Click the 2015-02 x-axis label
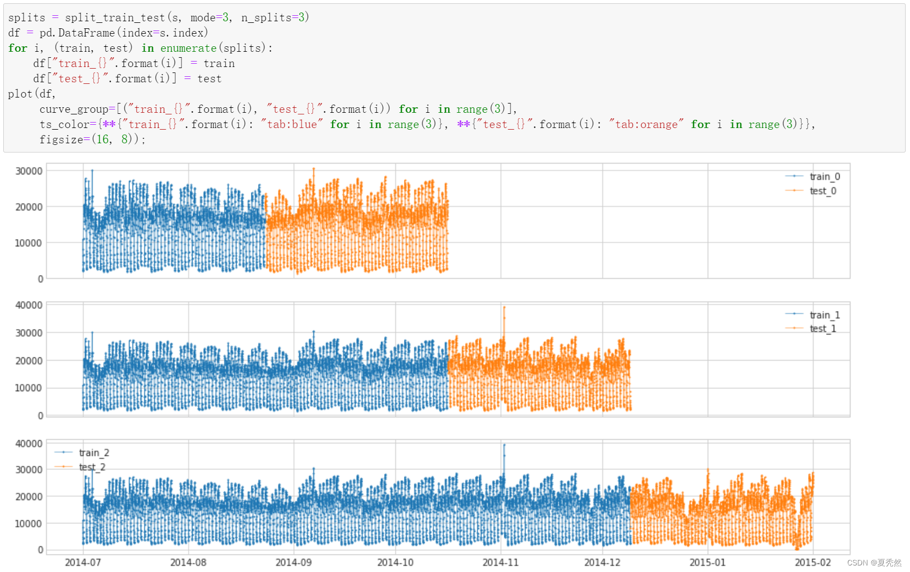The image size is (910, 572). pyautogui.click(x=813, y=562)
